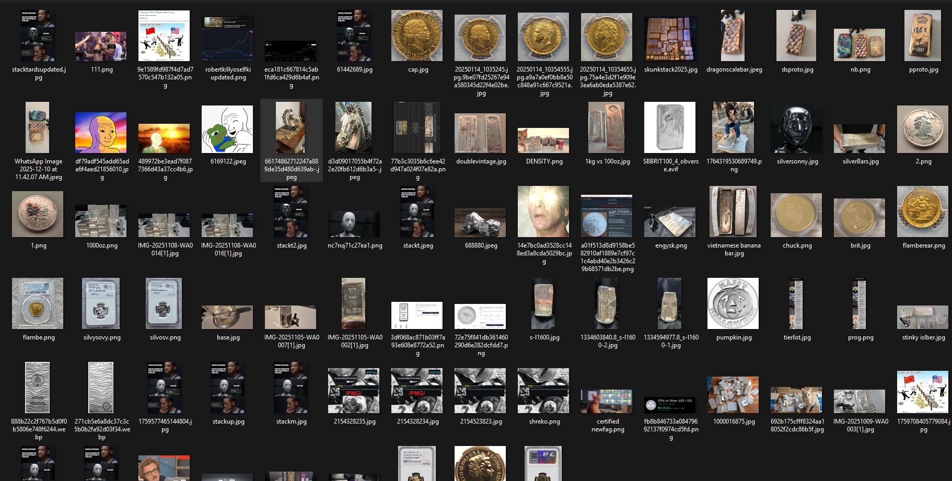Click the "IMG-20251108-WA0016[1].jpg" file name

click(228, 250)
